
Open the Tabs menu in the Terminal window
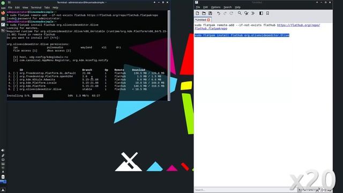click(47, 8)
